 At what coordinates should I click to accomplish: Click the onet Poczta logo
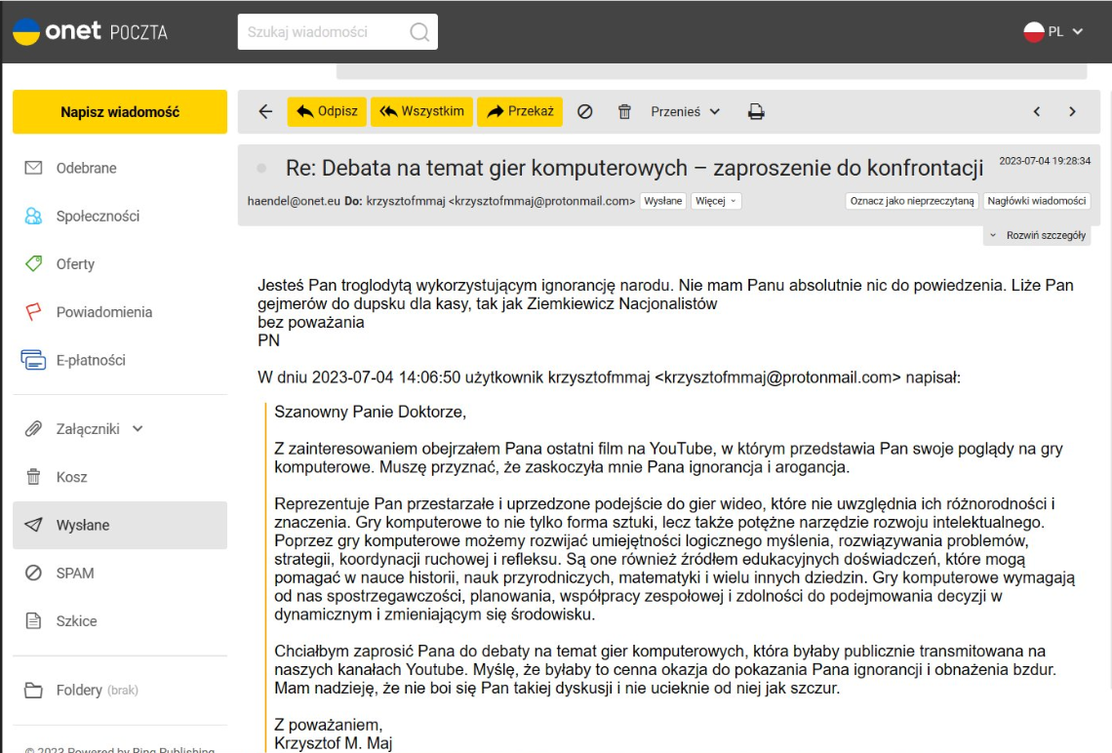(x=90, y=31)
